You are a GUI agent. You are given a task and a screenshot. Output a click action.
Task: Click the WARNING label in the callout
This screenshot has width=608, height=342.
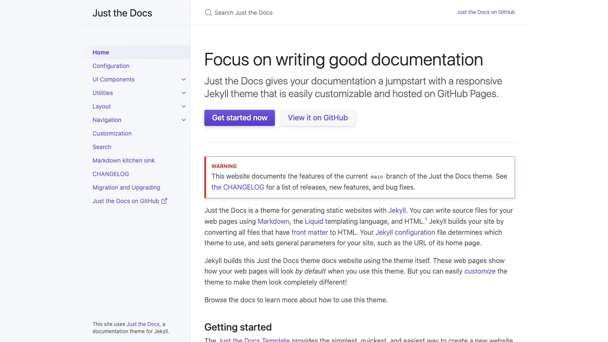tap(224, 166)
